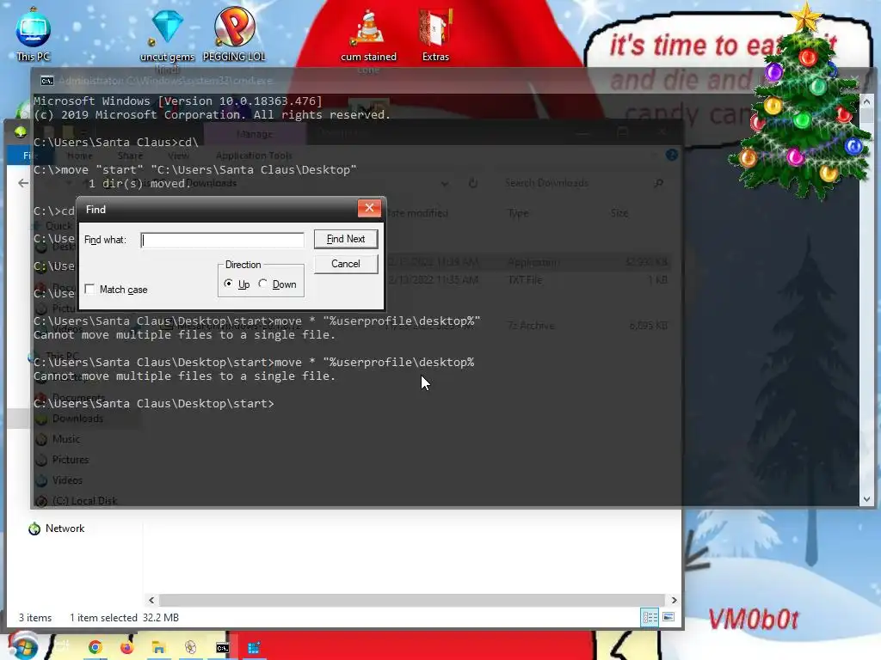Select the Up direction radio button
This screenshot has width=881, height=660.
coord(228,284)
